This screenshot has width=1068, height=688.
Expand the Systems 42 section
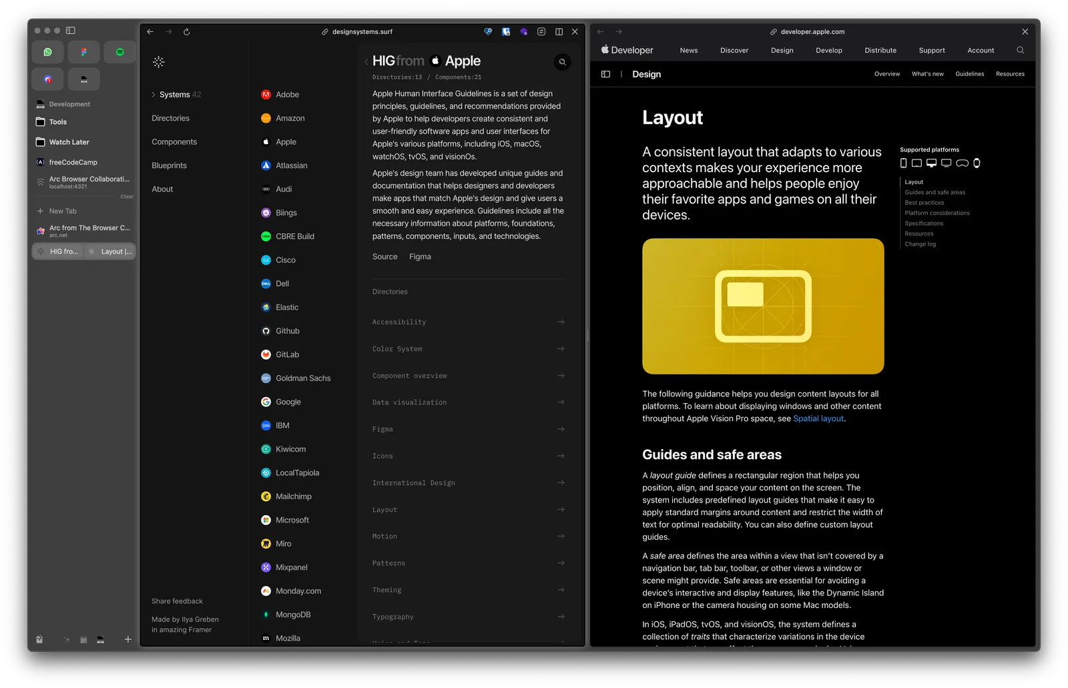pyautogui.click(x=176, y=94)
